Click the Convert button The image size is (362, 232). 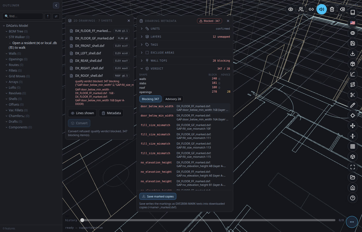79,123
